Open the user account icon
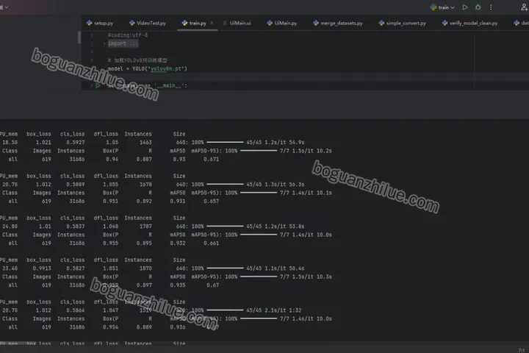529x353 pixels. [x=525, y=7]
